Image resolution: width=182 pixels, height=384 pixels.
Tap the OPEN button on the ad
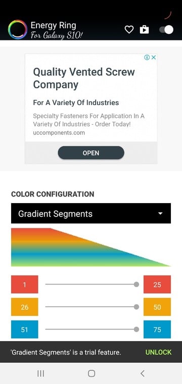point(91,153)
